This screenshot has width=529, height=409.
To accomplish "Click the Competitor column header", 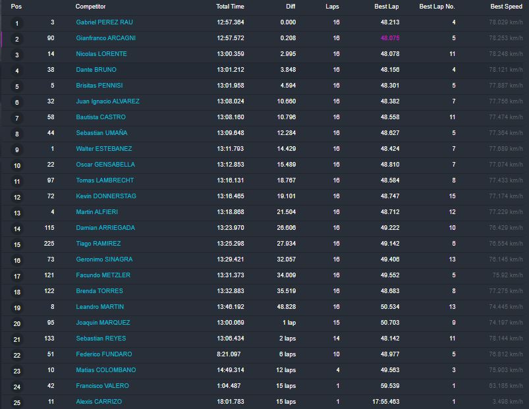I will pyautogui.click(x=90, y=7).
